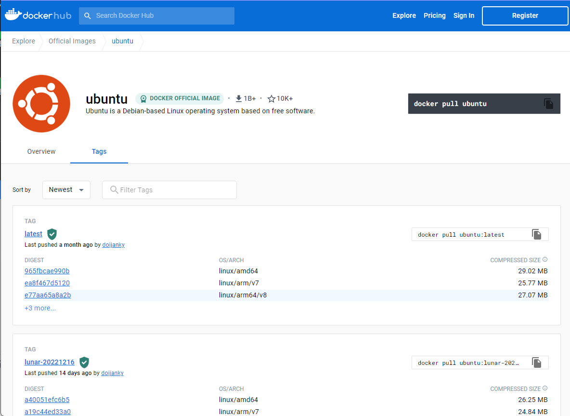Click the magnifier icon in Filter Tags
Image resolution: width=570 pixels, height=416 pixels.
(x=114, y=189)
